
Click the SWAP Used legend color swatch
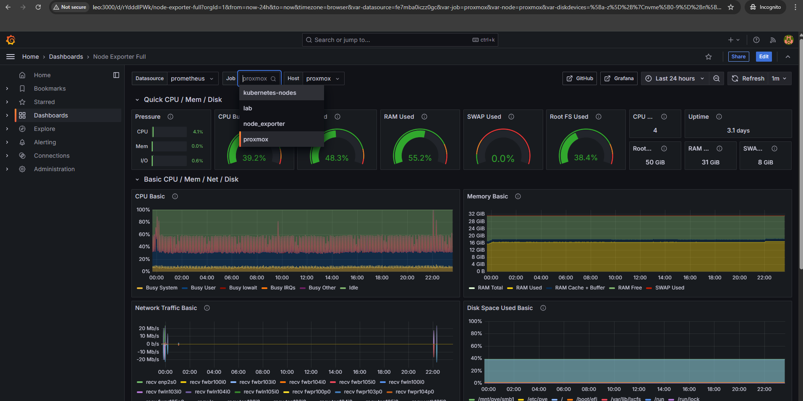(649, 288)
